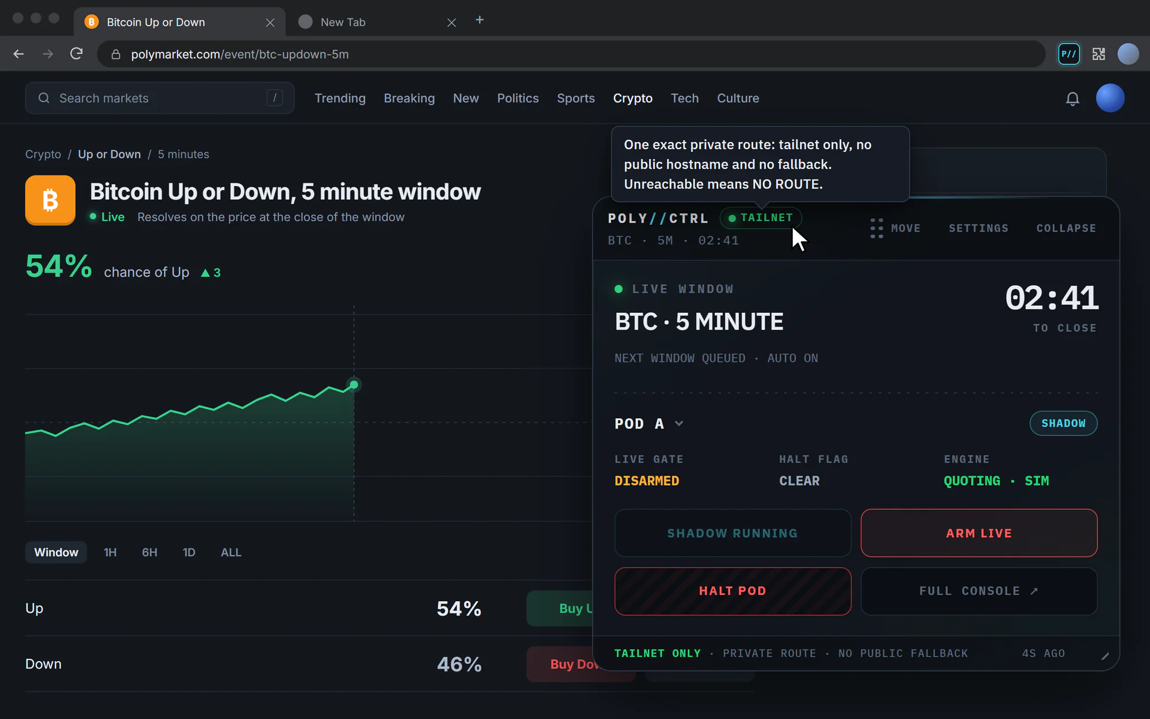Select the 1H chart range
The image size is (1150, 719).
point(110,552)
